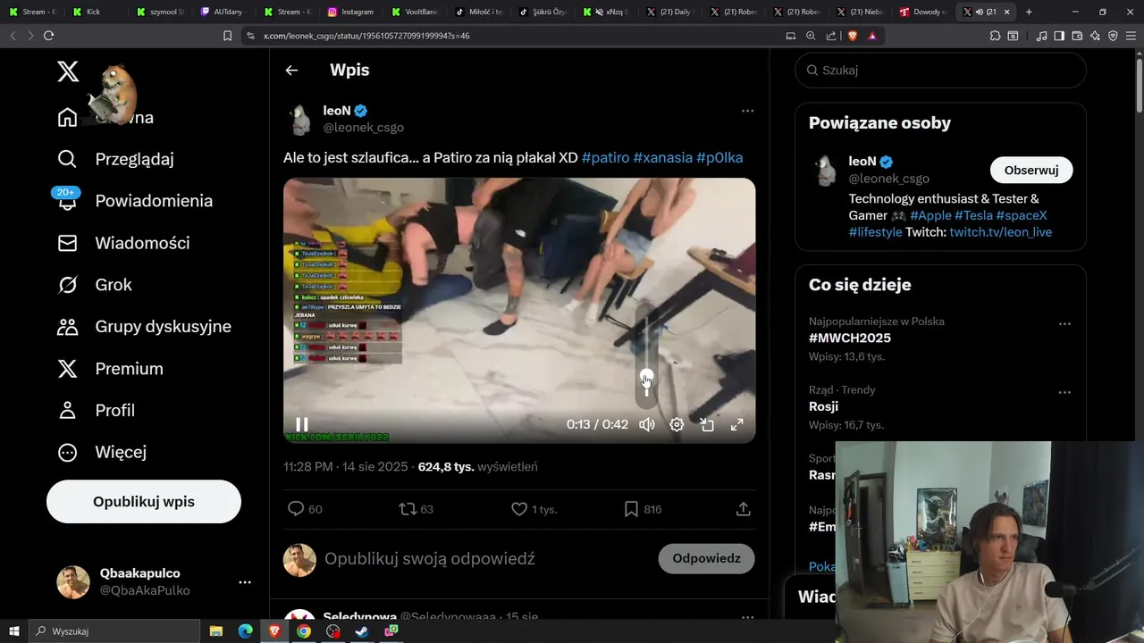The image size is (1144, 643).
Task: Open browser main hamburger menu
Action: (1131, 36)
